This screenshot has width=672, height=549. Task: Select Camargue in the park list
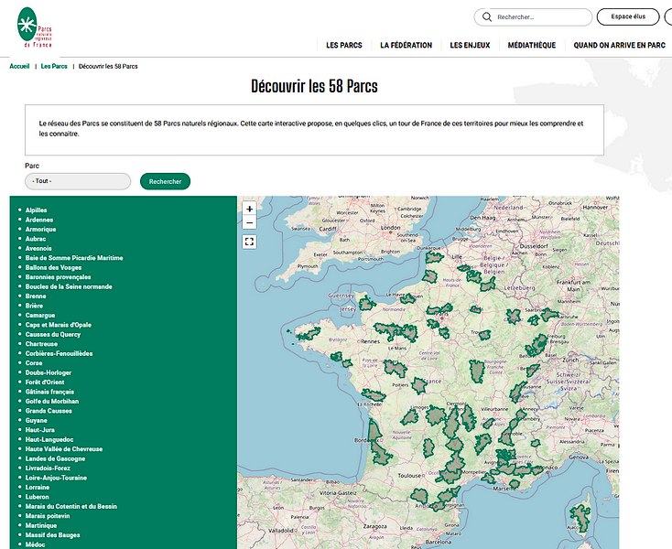coord(40,315)
